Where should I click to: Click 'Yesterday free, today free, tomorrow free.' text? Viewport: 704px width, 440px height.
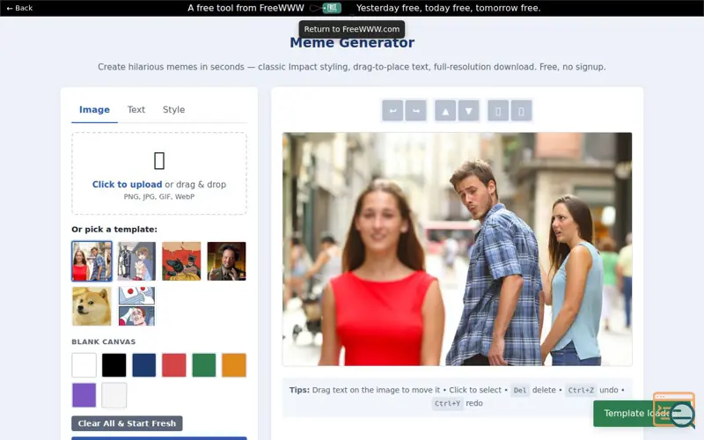[x=449, y=8]
